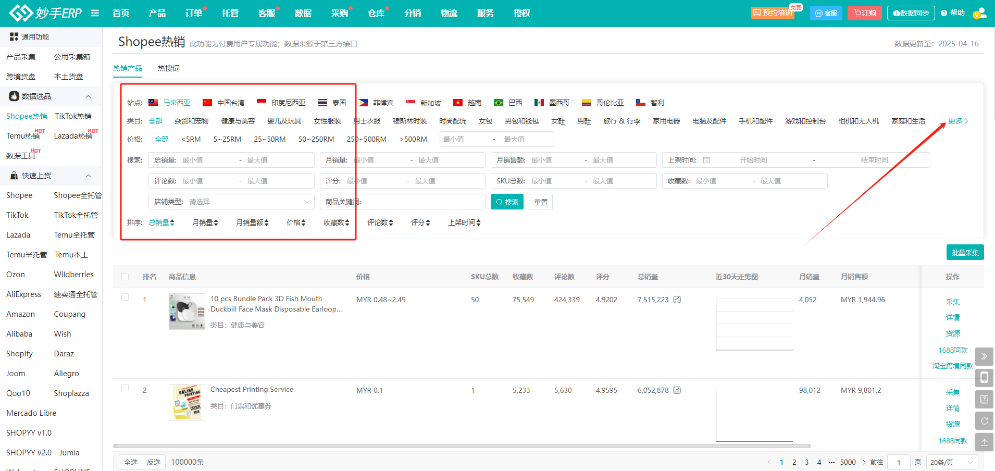Click the 预约培训 training booking button

(x=773, y=13)
